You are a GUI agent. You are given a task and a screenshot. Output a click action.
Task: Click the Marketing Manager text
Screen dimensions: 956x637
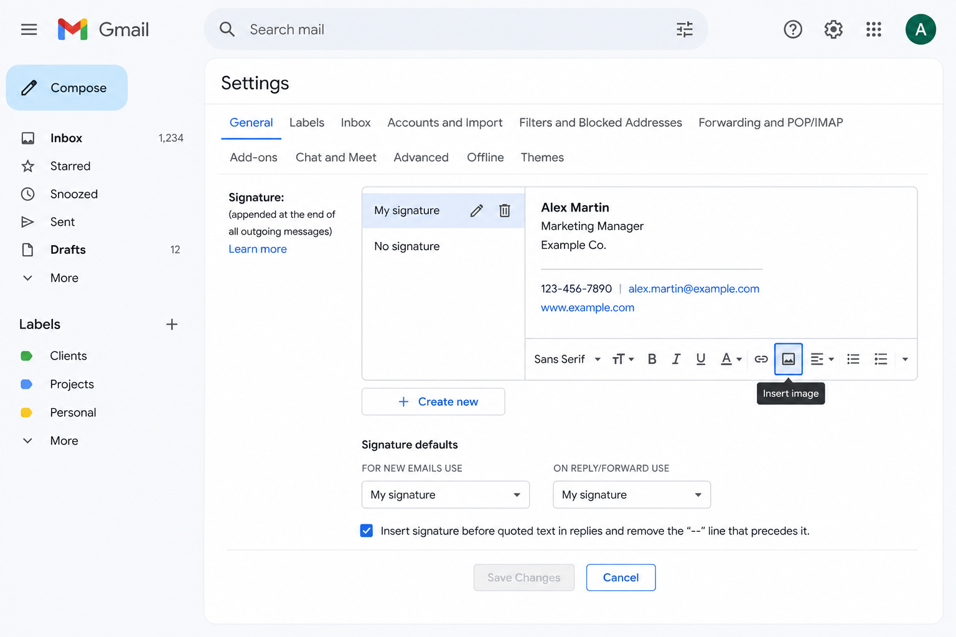click(592, 226)
